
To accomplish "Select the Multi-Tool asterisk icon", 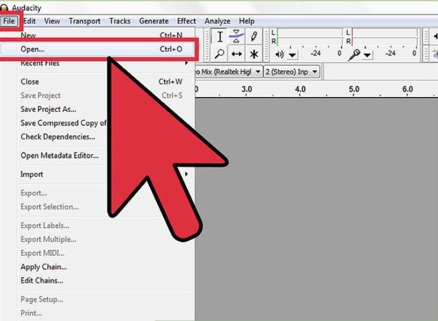I will coord(253,53).
